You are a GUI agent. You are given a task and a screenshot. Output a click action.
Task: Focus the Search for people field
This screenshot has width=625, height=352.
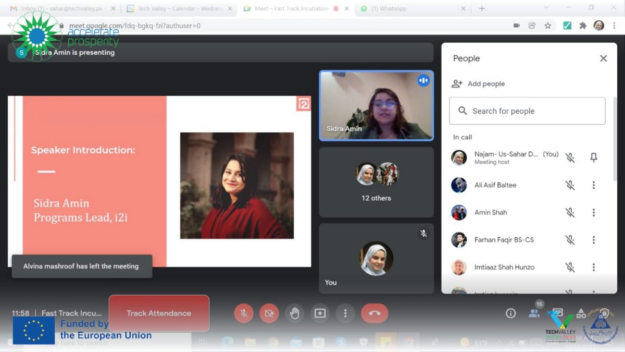tap(527, 111)
